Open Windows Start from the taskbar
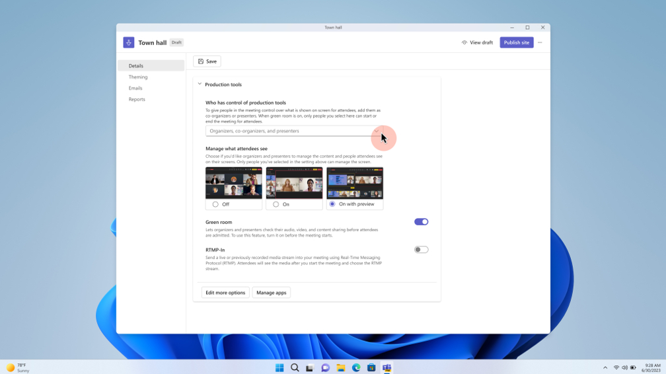The width and height of the screenshot is (666, 374). (279, 367)
